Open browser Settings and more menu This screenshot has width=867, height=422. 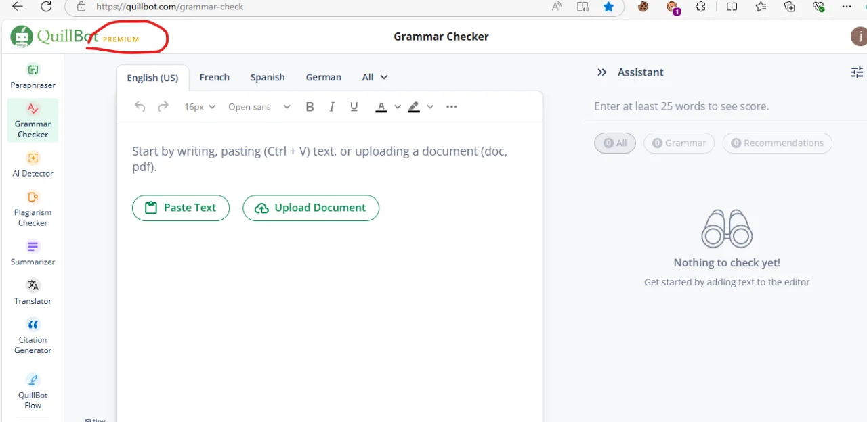click(x=847, y=7)
